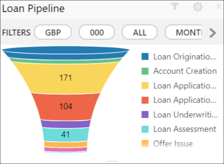The height and width of the screenshot is (164, 224).
Task: Open the funnel filter icon in header
Action: pos(175,7)
